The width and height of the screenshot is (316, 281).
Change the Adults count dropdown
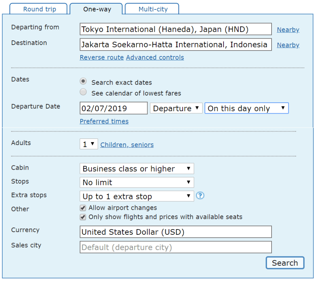[88, 144]
